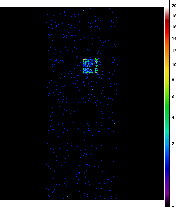Select the large lower-left bright detector quadrant
Screen dimensions: 193x207
coord(88,71)
